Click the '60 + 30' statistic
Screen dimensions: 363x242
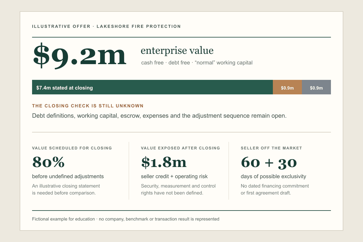click(x=269, y=162)
